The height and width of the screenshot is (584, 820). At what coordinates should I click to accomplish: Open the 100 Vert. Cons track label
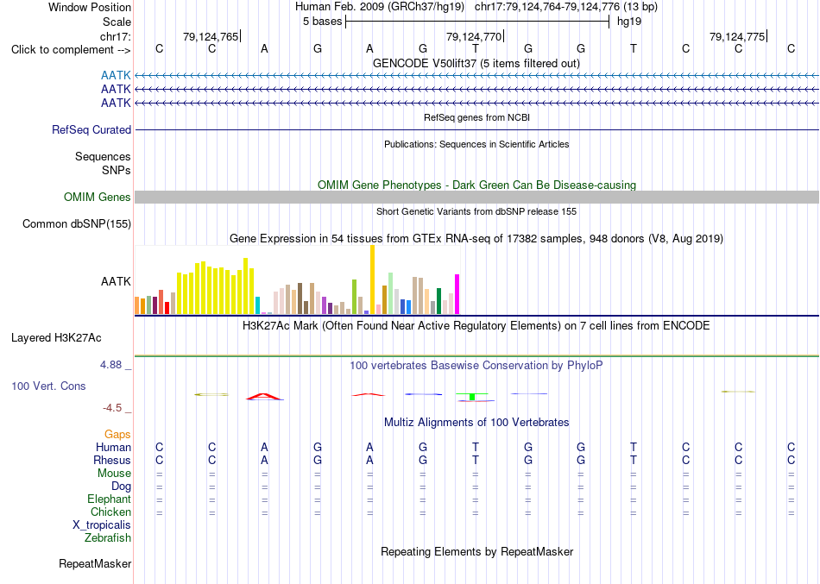click(48, 386)
